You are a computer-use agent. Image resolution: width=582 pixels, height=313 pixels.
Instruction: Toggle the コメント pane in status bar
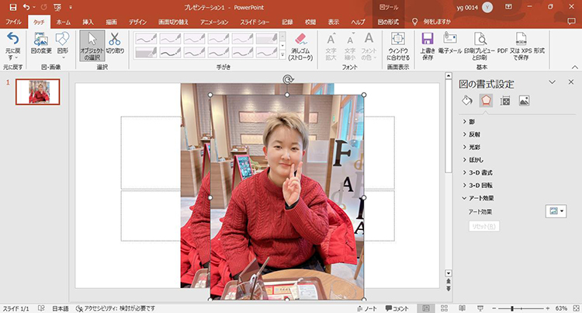(x=398, y=308)
